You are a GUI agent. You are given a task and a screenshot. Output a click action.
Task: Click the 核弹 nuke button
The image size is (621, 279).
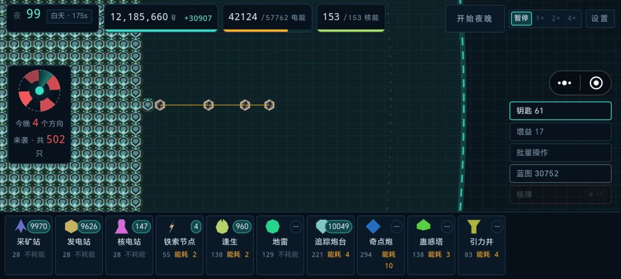pyautogui.click(x=561, y=194)
